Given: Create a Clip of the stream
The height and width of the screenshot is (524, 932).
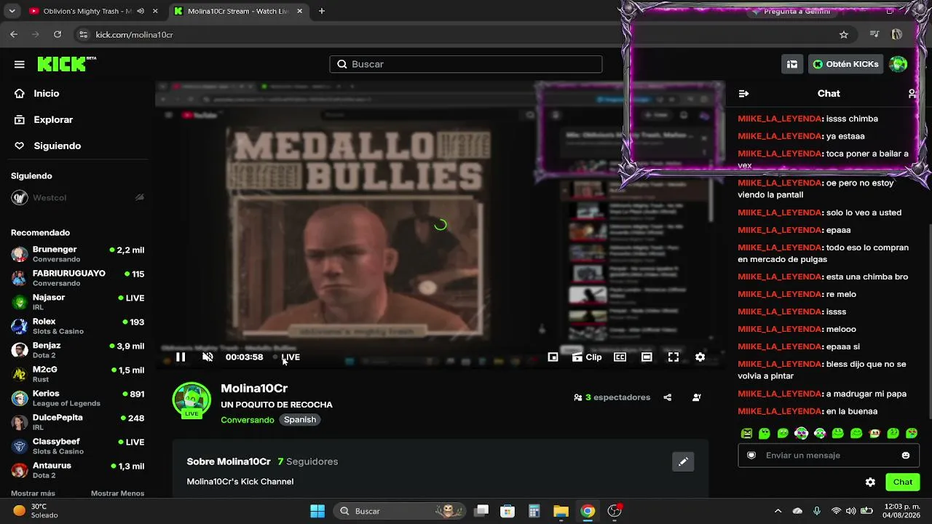Looking at the screenshot, I should [x=587, y=357].
